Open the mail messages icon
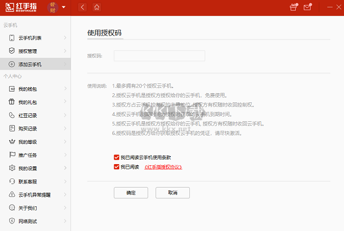The image size is (344, 231). click(x=308, y=7)
